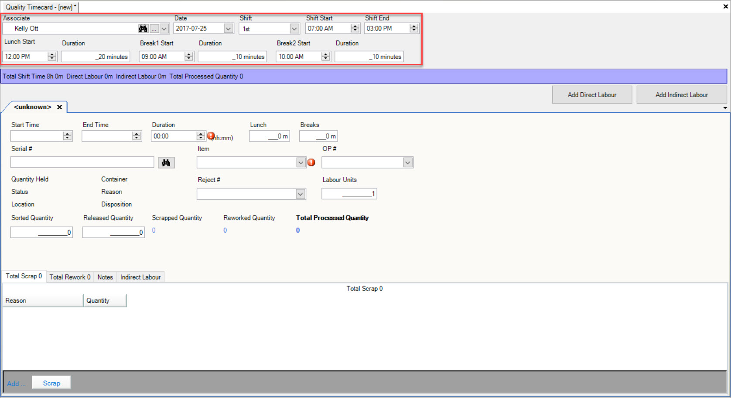Click the Breaks 0 m field
Viewport: 731px width, 398px height.
click(x=318, y=136)
